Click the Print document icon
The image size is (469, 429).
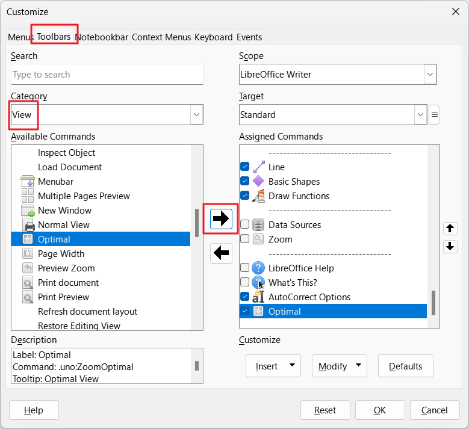point(28,283)
